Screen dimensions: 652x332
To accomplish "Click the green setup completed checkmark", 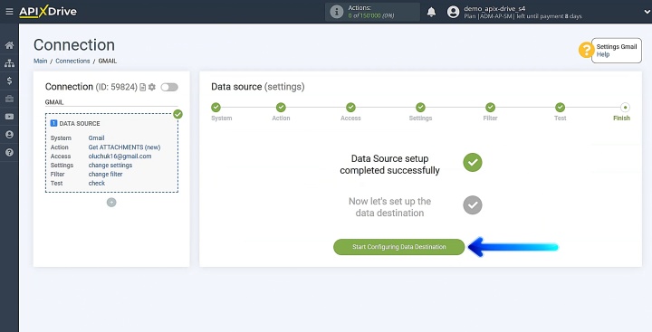I will pos(473,163).
